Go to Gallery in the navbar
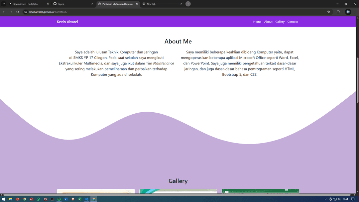 [280, 22]
